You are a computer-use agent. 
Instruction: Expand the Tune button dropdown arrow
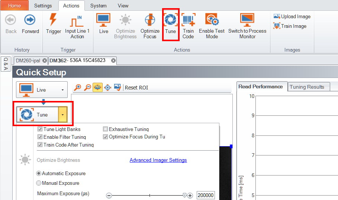tap(62, 115)
